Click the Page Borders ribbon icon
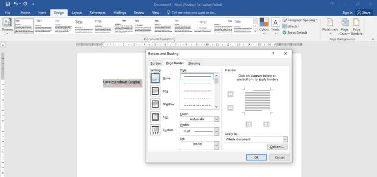Viewport: 377px width, 177px height. (x=356, y=26)
